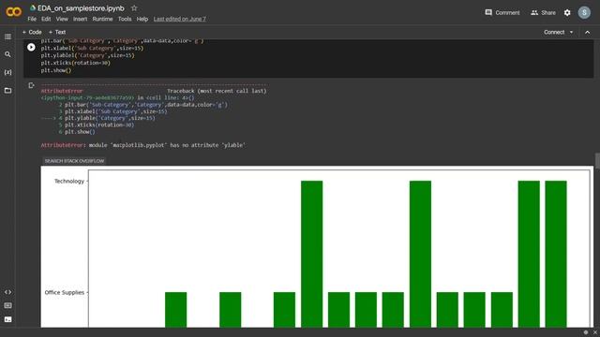
Task: Click the Drive icon beside the filename
Action: 33,8
